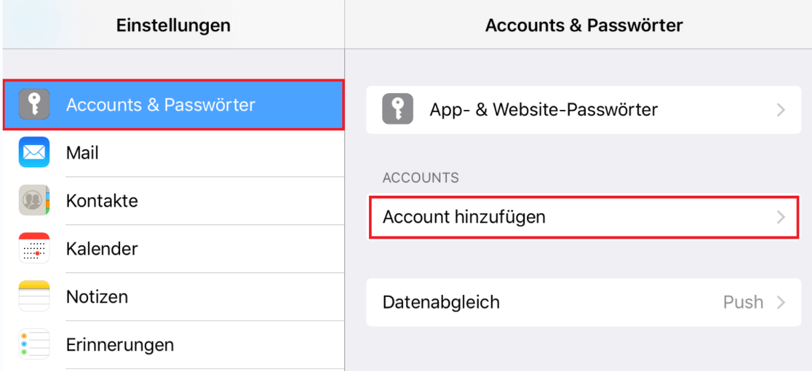Open App- & Website-Passwörter
The height and width of the screenshot is (371, 812).
[x=544, y=110]
